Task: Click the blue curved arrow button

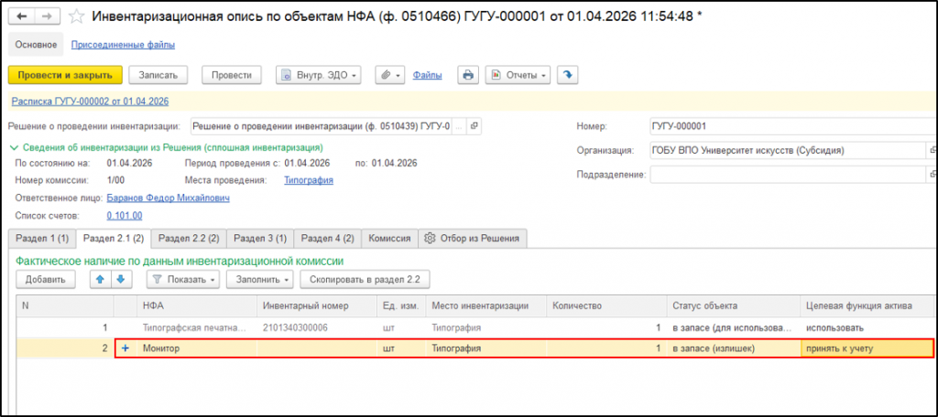Action: coord(567,75)
